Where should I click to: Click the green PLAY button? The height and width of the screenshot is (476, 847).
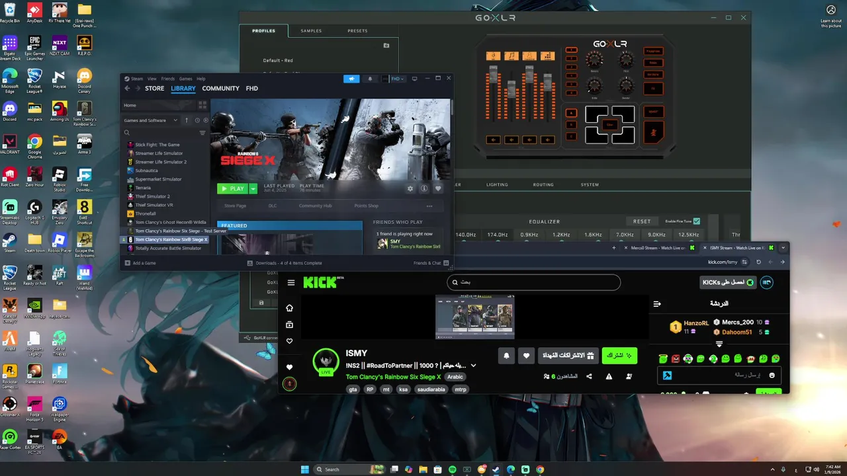click(x=232, y=188)
